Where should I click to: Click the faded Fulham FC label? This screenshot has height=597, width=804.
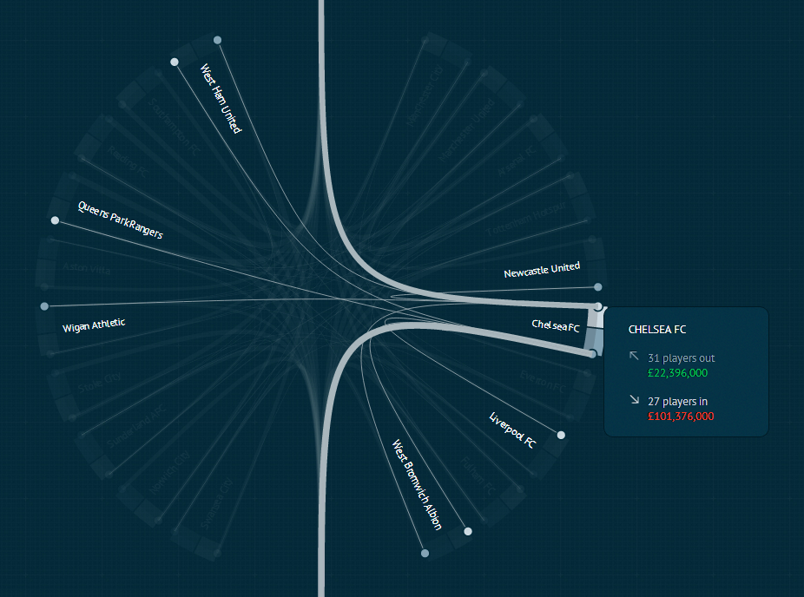coord(478,476)
